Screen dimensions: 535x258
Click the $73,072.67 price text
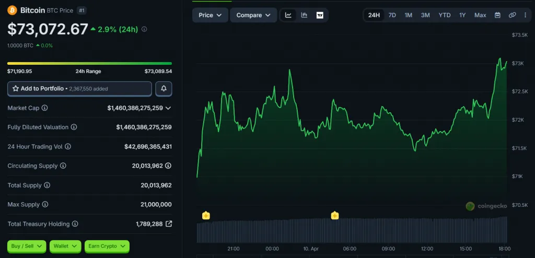(48, 30)
